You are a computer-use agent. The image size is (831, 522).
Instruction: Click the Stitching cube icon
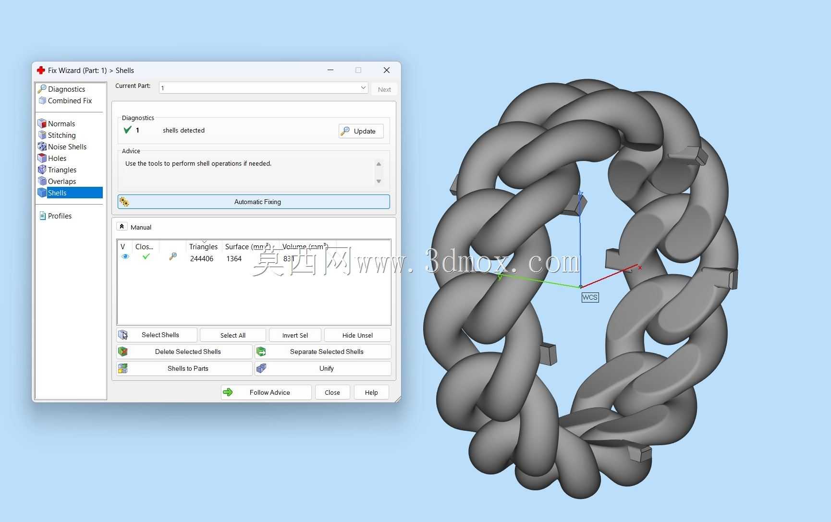42,135
